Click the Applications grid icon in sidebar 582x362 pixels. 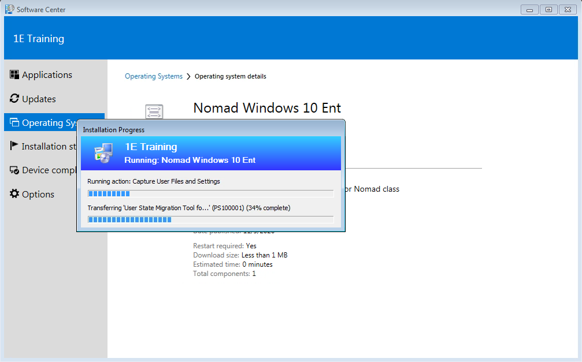[14, 74]
